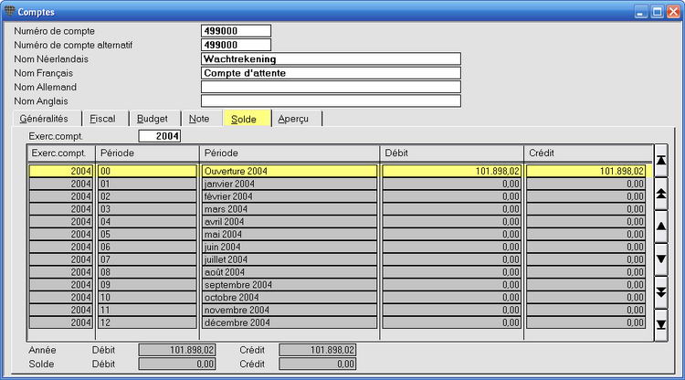This screenshot has width=685, height=380.
Task: Move down one row arrow button
Action: coord(661,259)
